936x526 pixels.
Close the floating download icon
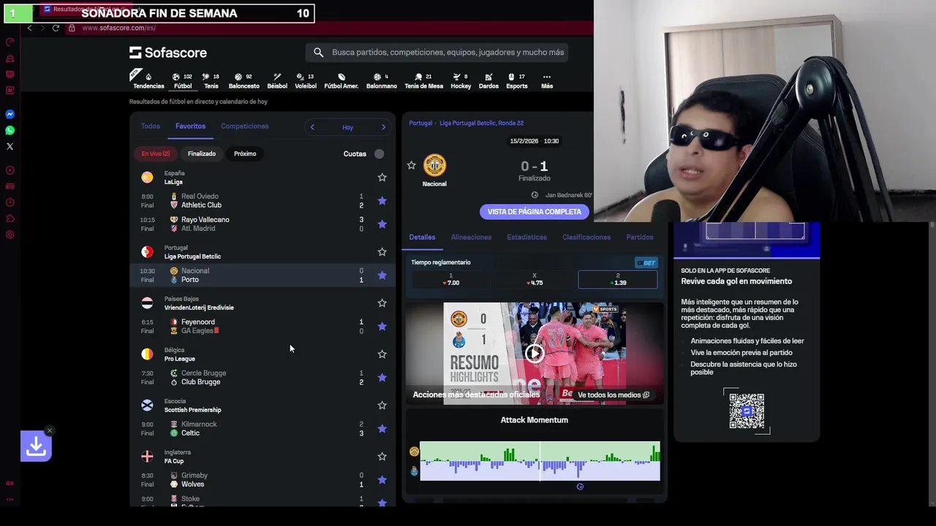[x=50, y=430]
